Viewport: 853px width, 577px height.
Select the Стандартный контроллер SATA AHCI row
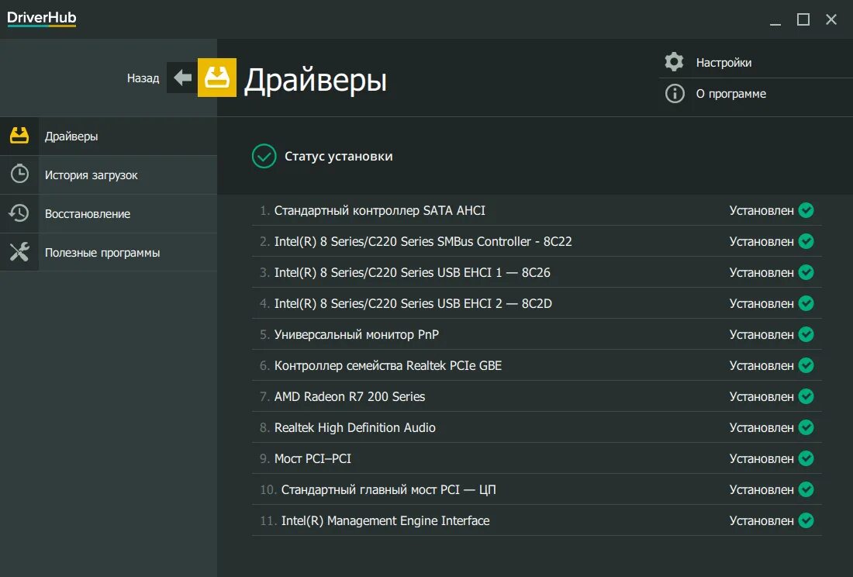pyautogui.click(x=380, y=210)
